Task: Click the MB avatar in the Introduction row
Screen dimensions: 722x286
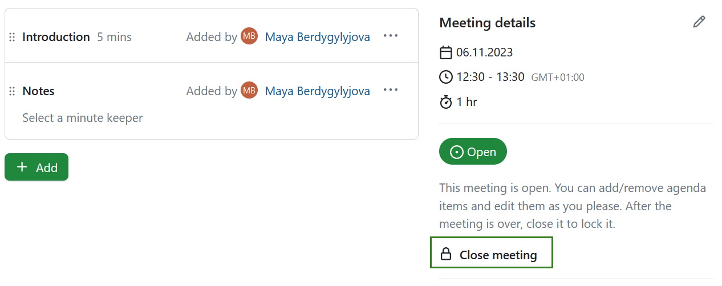Action: pyautogui.click(x=249, y=36)
